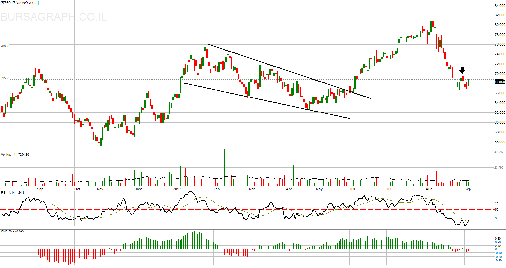Click the 74,000 price axis label
Image resolution: width=506 pixels, height=268 pixels.
[500, 54]
